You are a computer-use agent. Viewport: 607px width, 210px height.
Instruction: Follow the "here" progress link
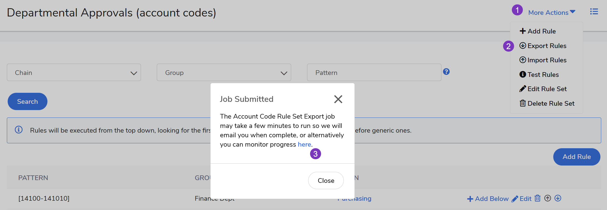(304, 144)
